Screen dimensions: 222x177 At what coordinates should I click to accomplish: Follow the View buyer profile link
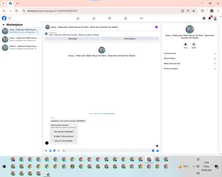109,114
